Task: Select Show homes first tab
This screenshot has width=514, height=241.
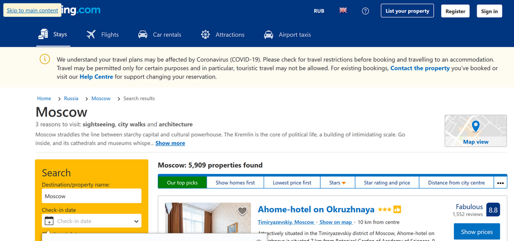Action: (x=235, y=183)
